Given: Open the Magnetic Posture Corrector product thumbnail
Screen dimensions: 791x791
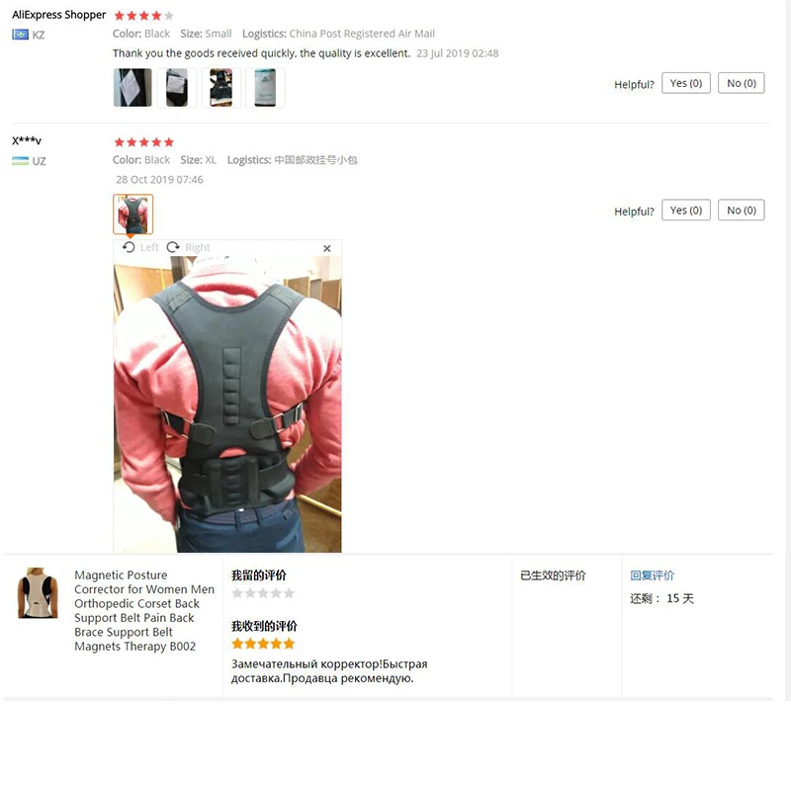Looking at the screenshot, I should [x=38, y=592].
